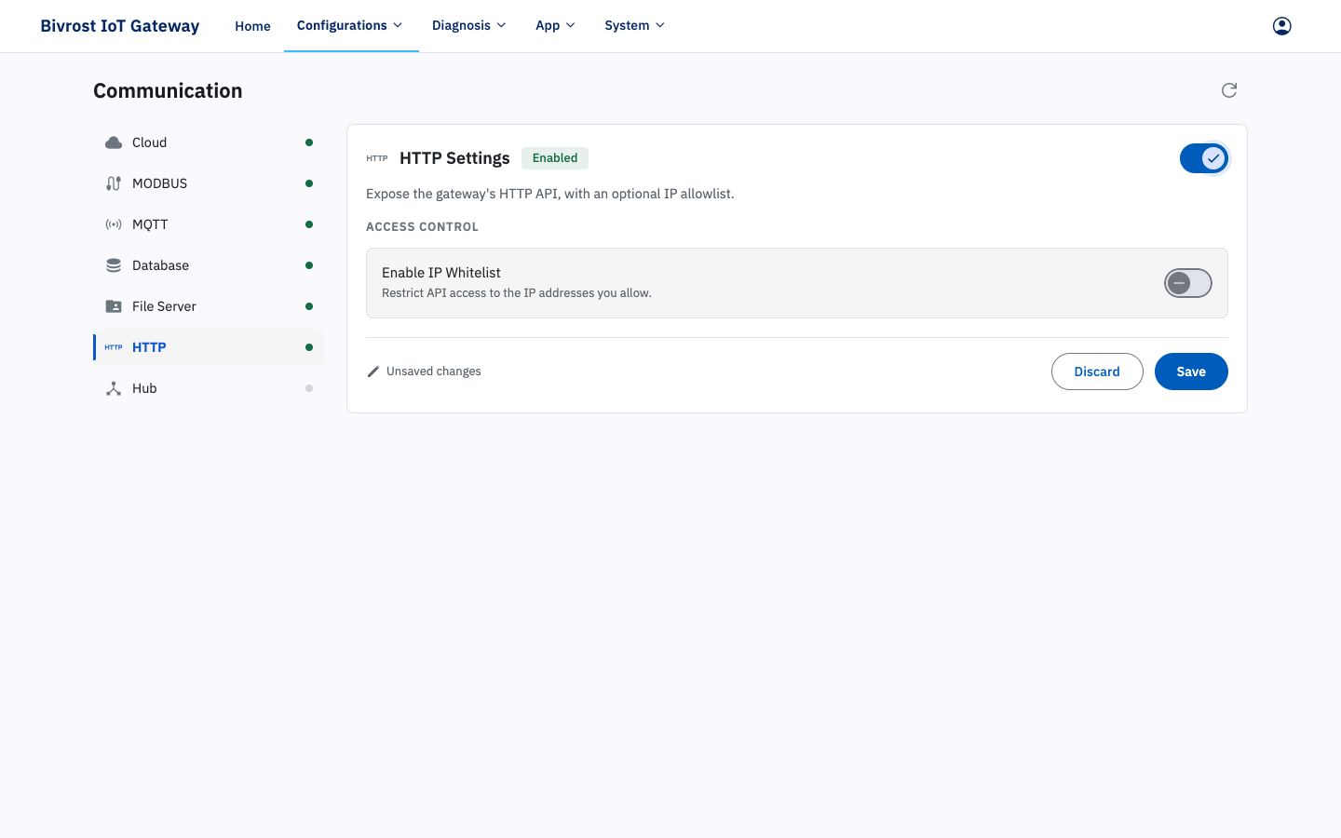This screenshot has width=1341, height=838.
Task: Select Database in the sidebar
Action: 209,265
